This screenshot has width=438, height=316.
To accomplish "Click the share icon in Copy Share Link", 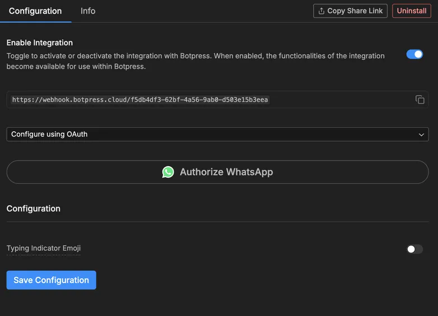I will pyautogui.click(x=321, y=11).
